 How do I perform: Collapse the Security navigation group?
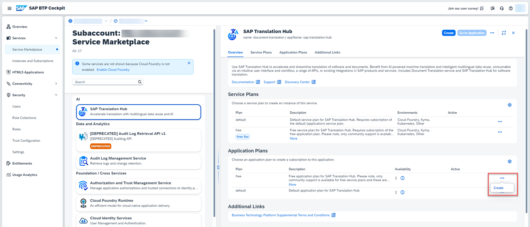(56, 95)
